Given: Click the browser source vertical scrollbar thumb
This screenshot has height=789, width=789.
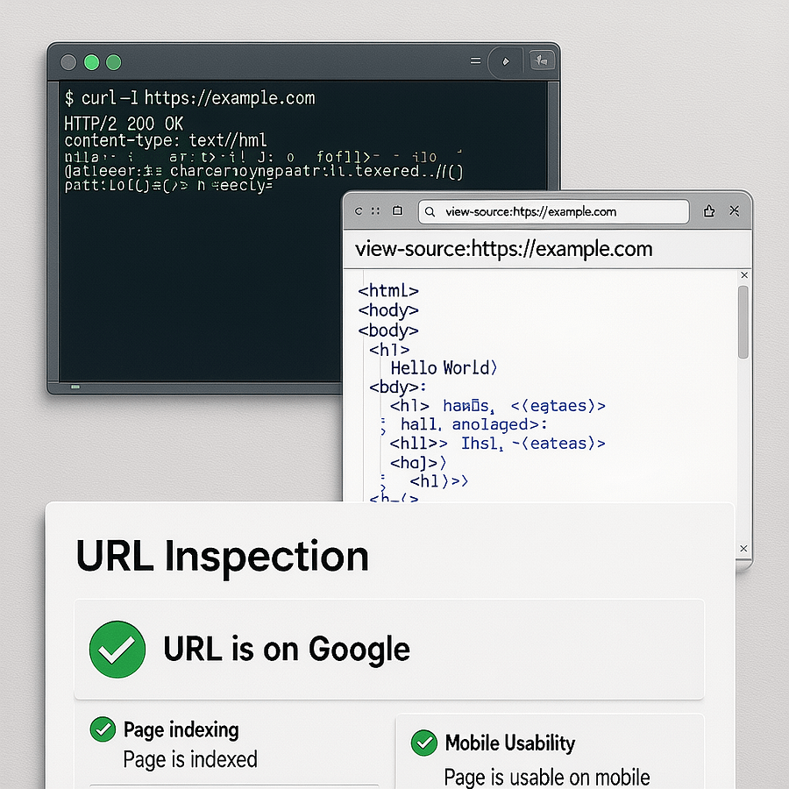Looking at the screenshot, I should [743, 322].
